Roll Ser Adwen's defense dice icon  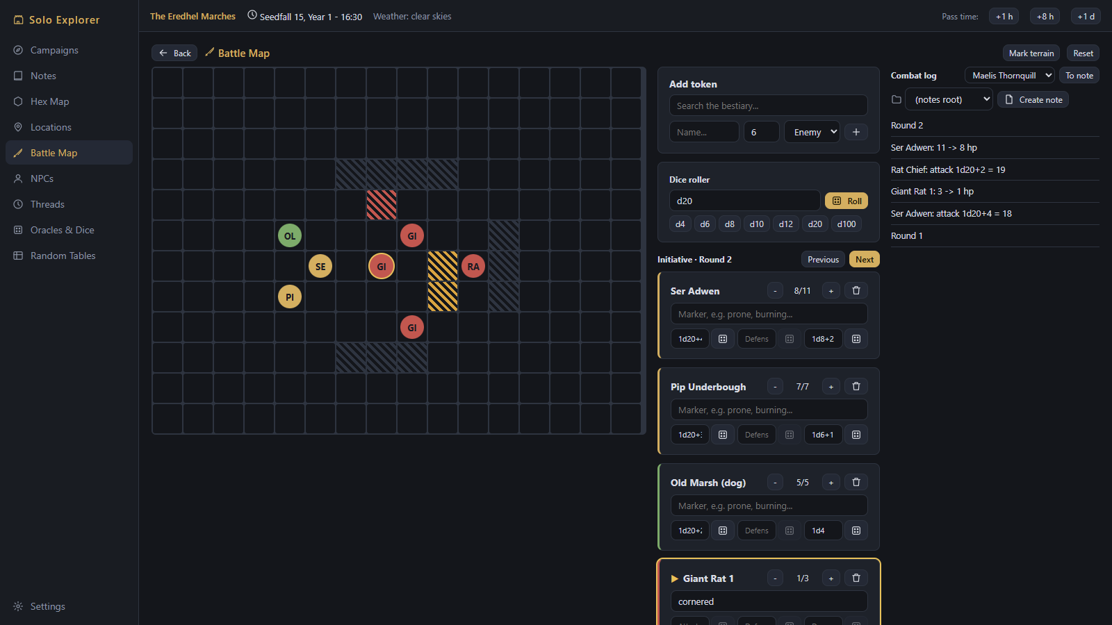pos(790,339)
